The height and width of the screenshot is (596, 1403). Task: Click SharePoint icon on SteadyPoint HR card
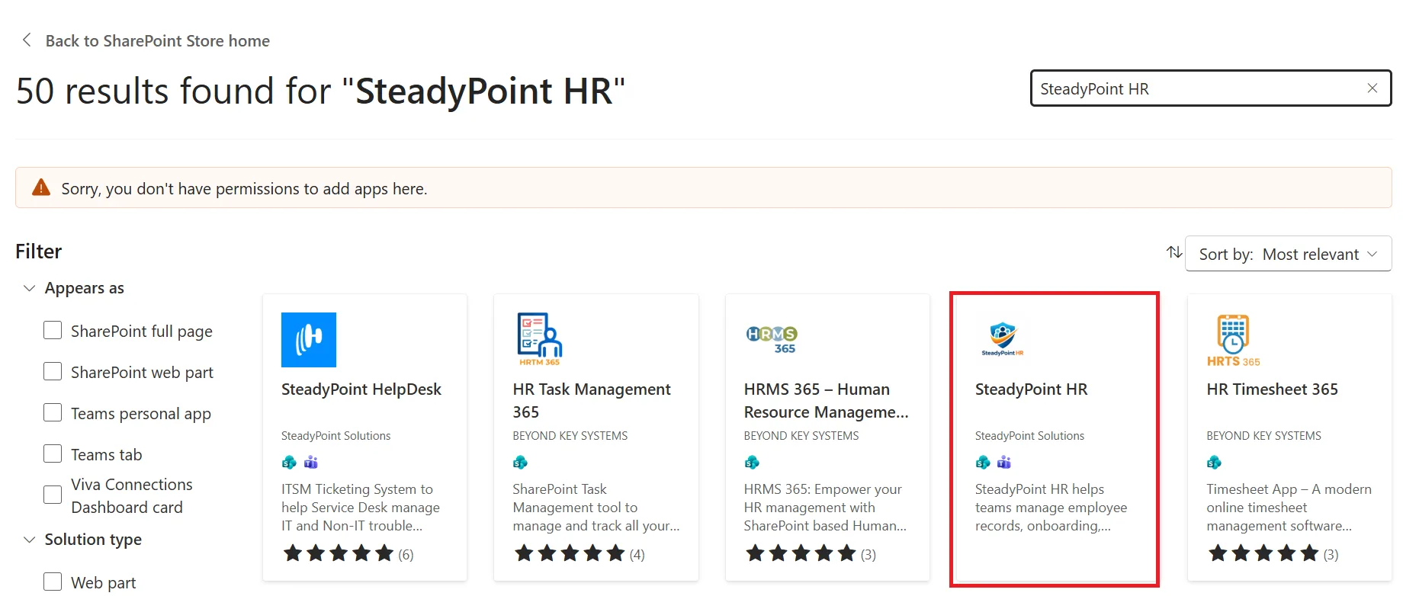click(x=983, y=462)
